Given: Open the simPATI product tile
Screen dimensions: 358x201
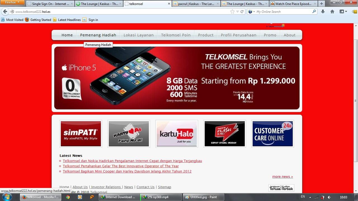Looking at the screenshot, I should pyautogui.click(x=81, y=134).
